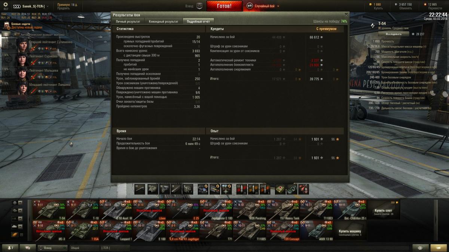
Task: Click Купить машину buy vehicle button
Action: pyautogui.click(x=350, y=231)
